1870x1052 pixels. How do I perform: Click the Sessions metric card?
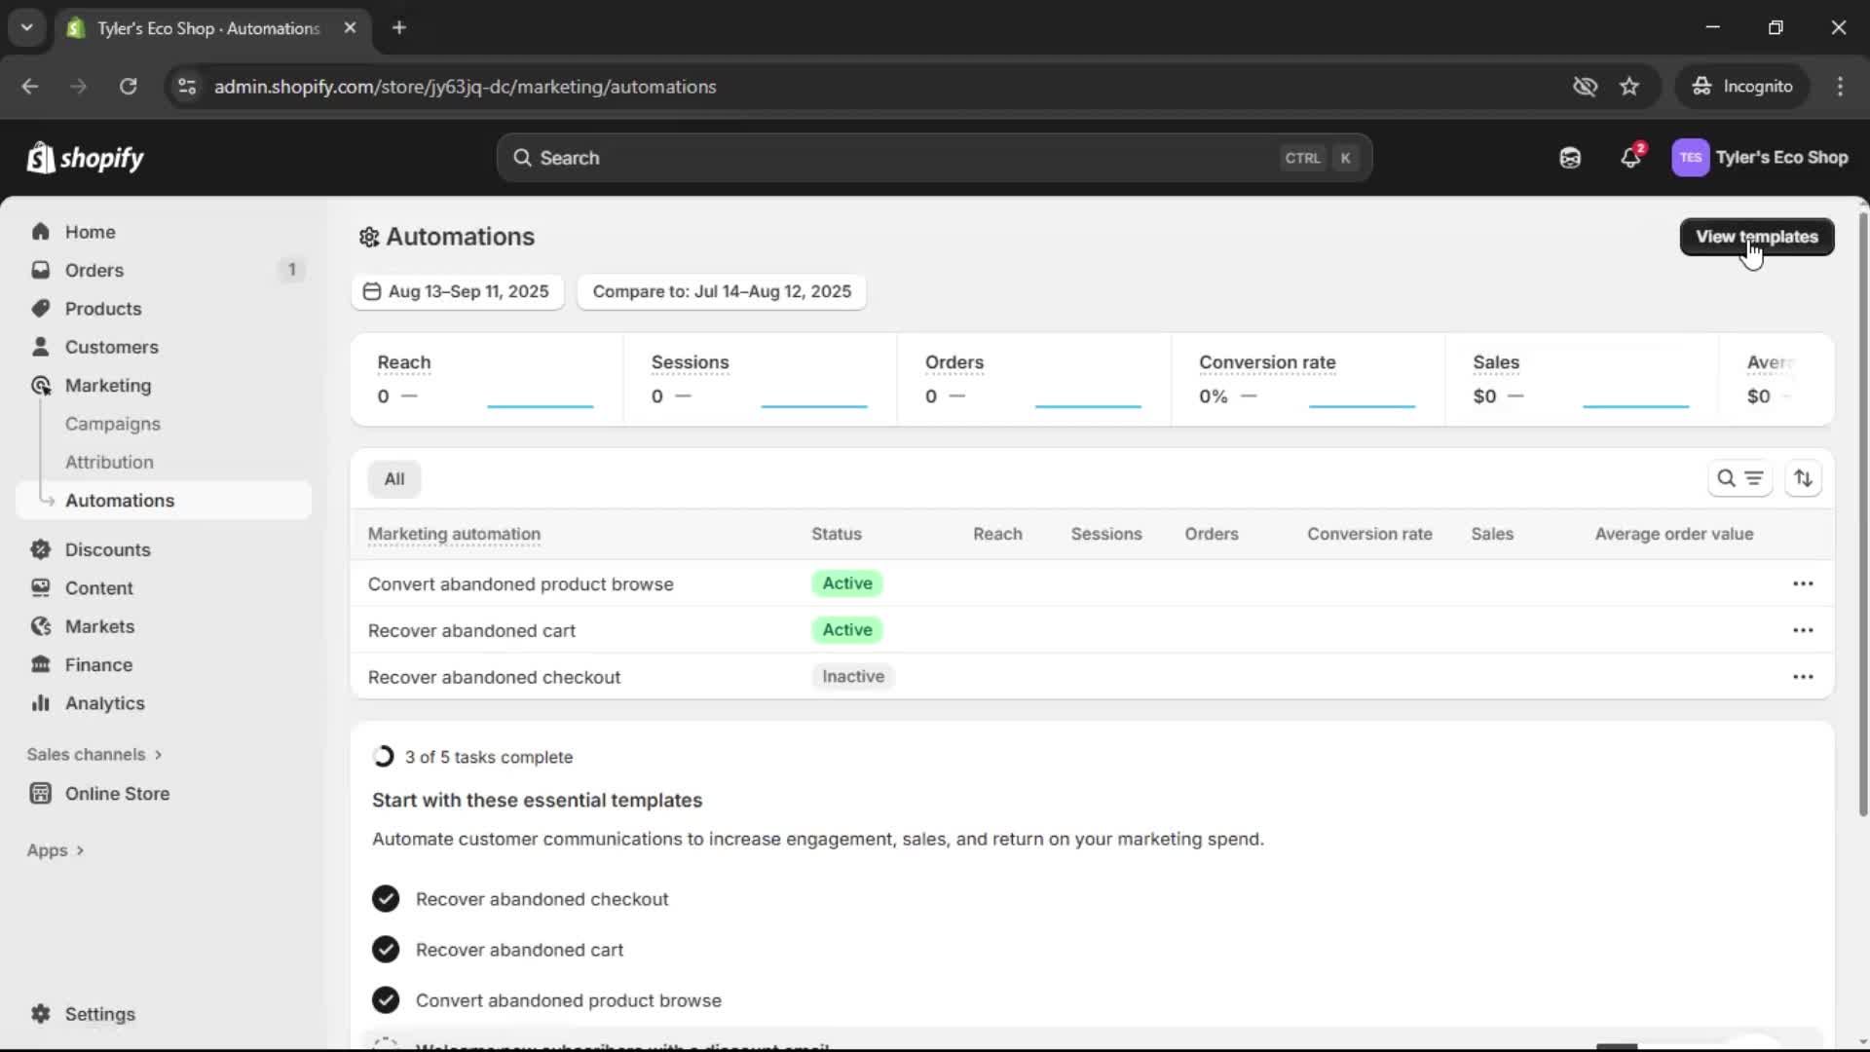[x=760, y=380]
